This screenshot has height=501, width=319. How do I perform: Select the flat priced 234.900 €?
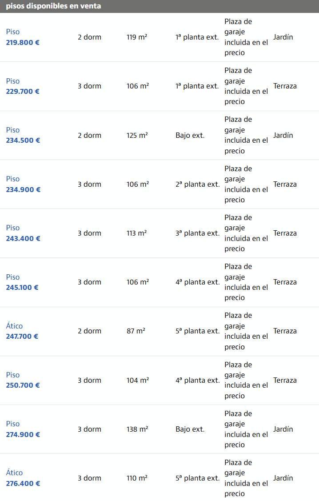tap(23, 189)
